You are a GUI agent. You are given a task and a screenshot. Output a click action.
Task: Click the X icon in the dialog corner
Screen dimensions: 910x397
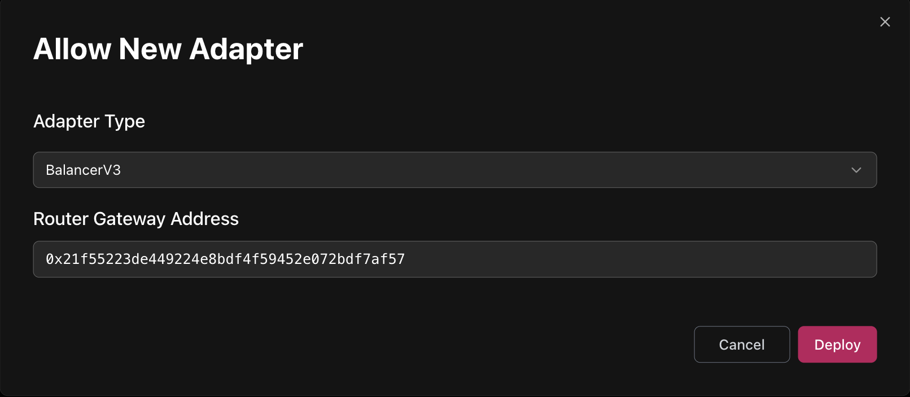(885, 22)
